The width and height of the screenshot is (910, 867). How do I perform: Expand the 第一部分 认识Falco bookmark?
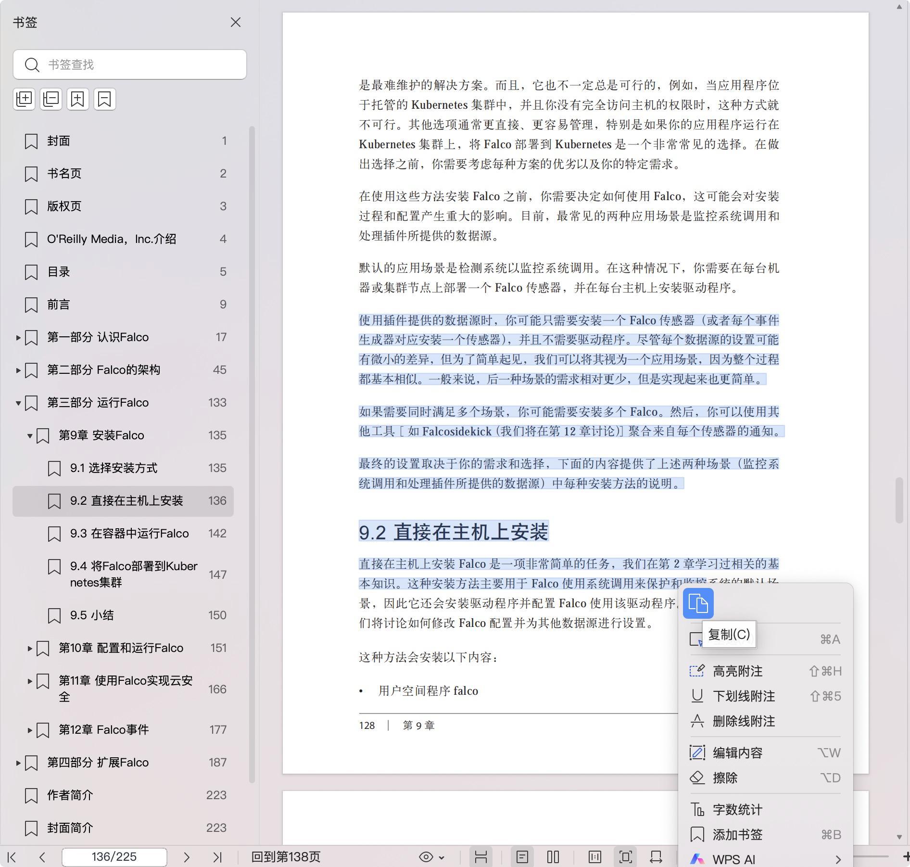(18, 337)
